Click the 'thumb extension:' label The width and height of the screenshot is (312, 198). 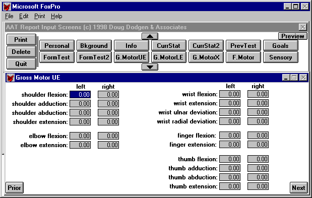194,186
